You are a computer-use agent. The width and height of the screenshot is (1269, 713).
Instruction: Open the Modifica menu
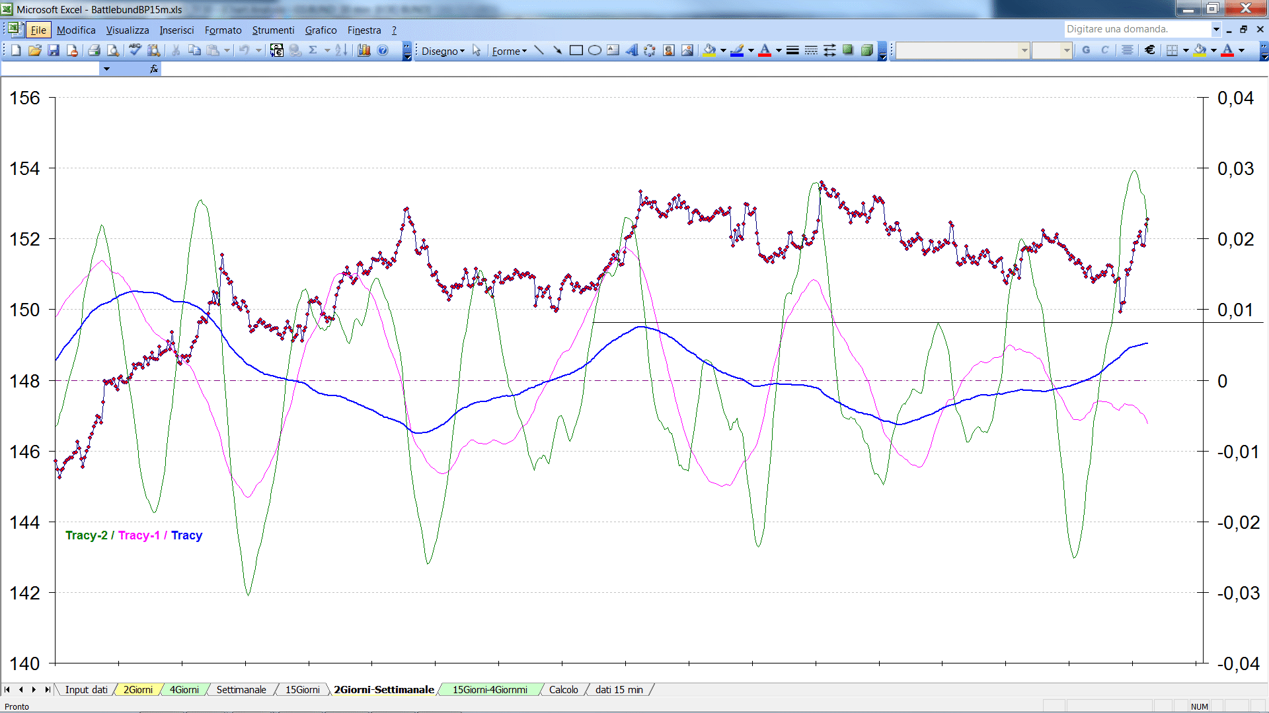click(x=76, y=30)
